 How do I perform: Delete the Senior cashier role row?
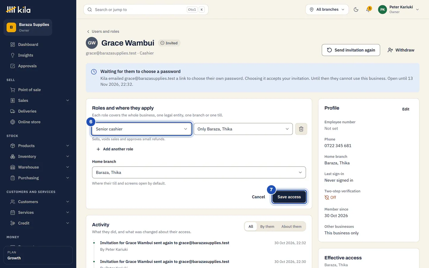point(301,129)
